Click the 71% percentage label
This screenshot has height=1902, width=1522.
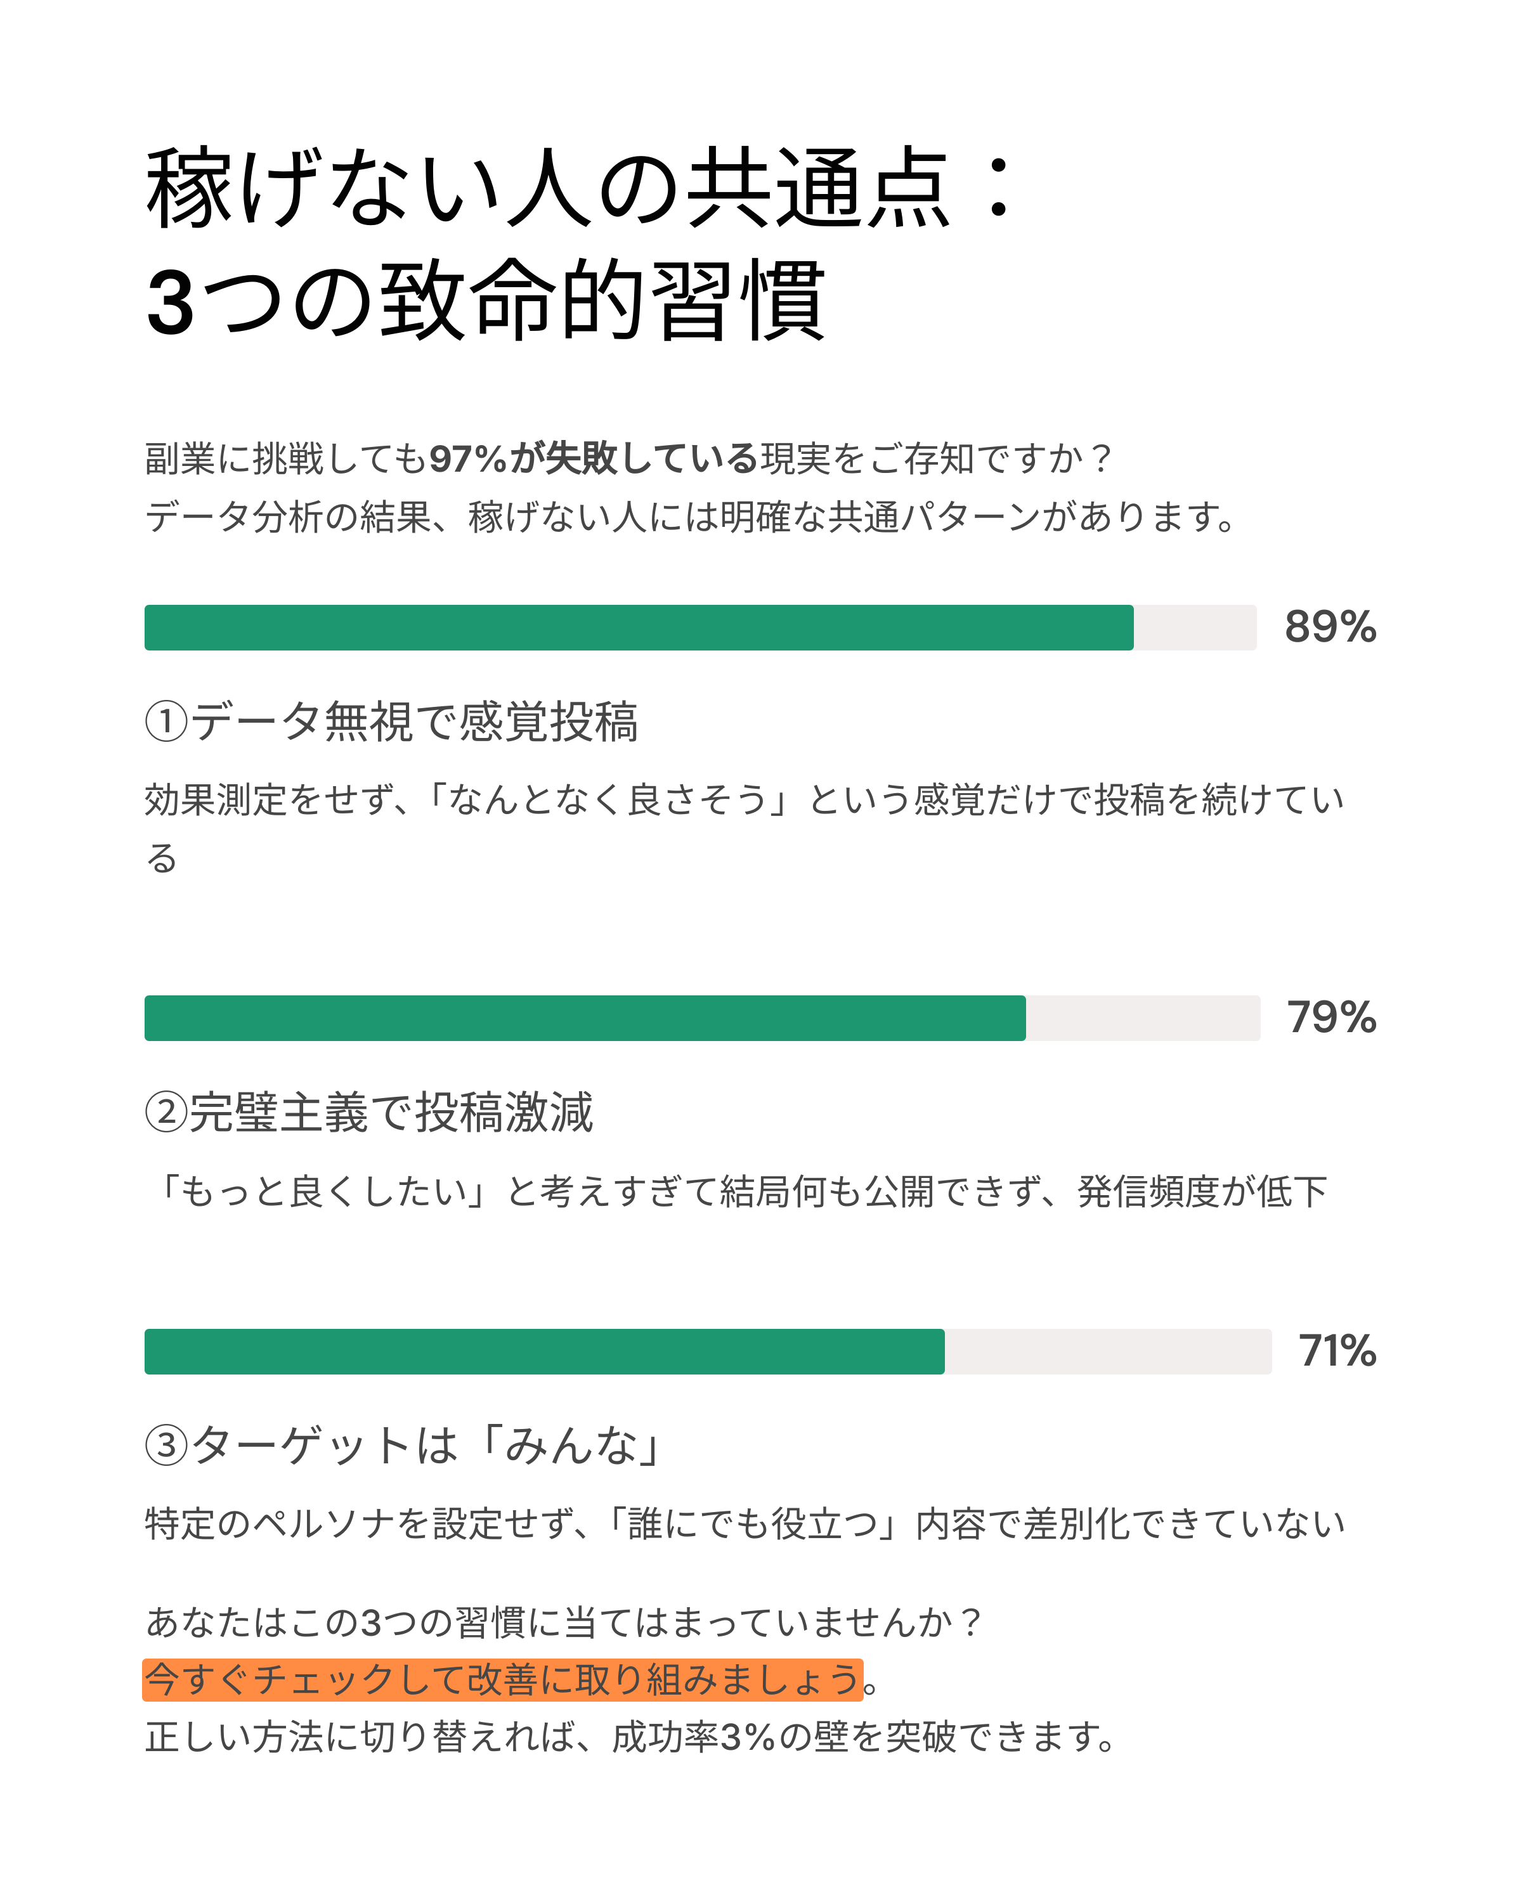click(1337, 1350)
